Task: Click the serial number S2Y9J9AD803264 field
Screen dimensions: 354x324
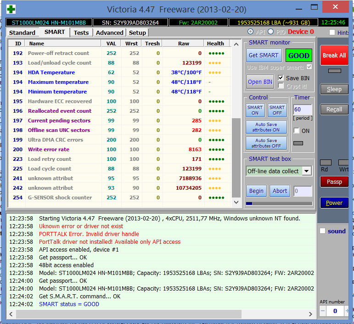Action: coord(130,23)
